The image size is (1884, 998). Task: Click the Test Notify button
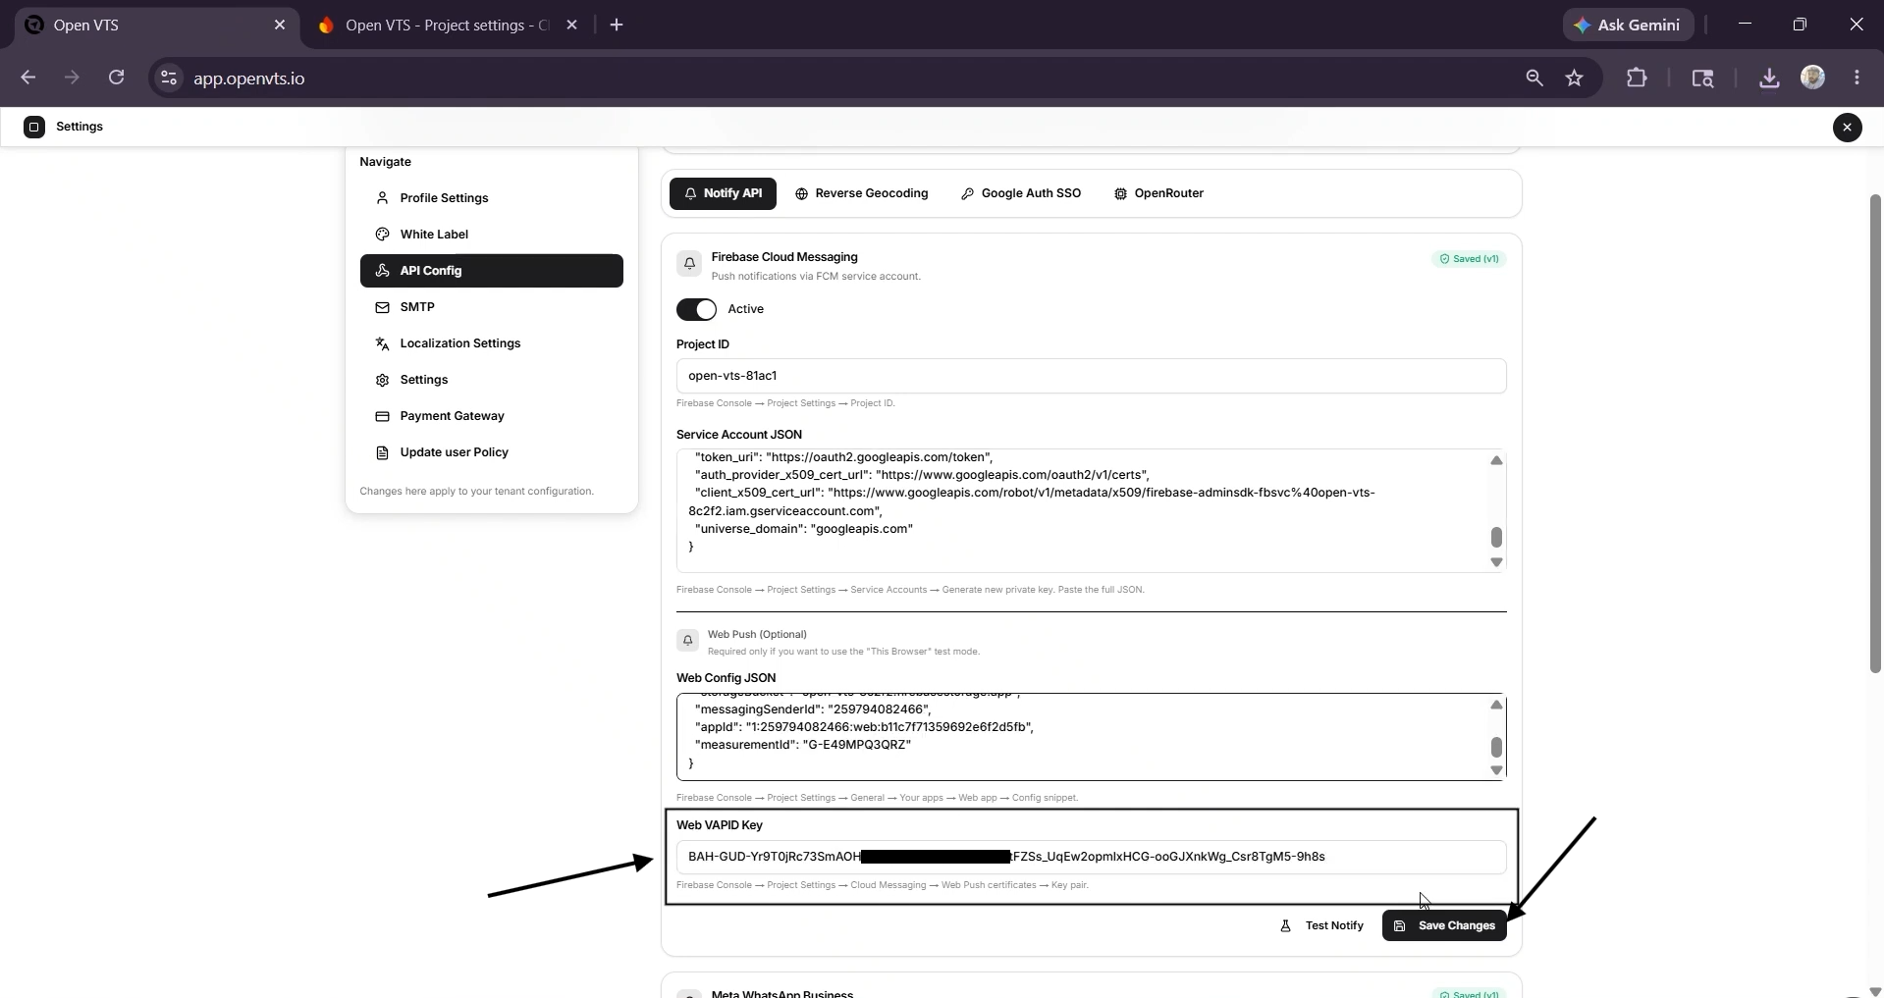click(1321, 925)
